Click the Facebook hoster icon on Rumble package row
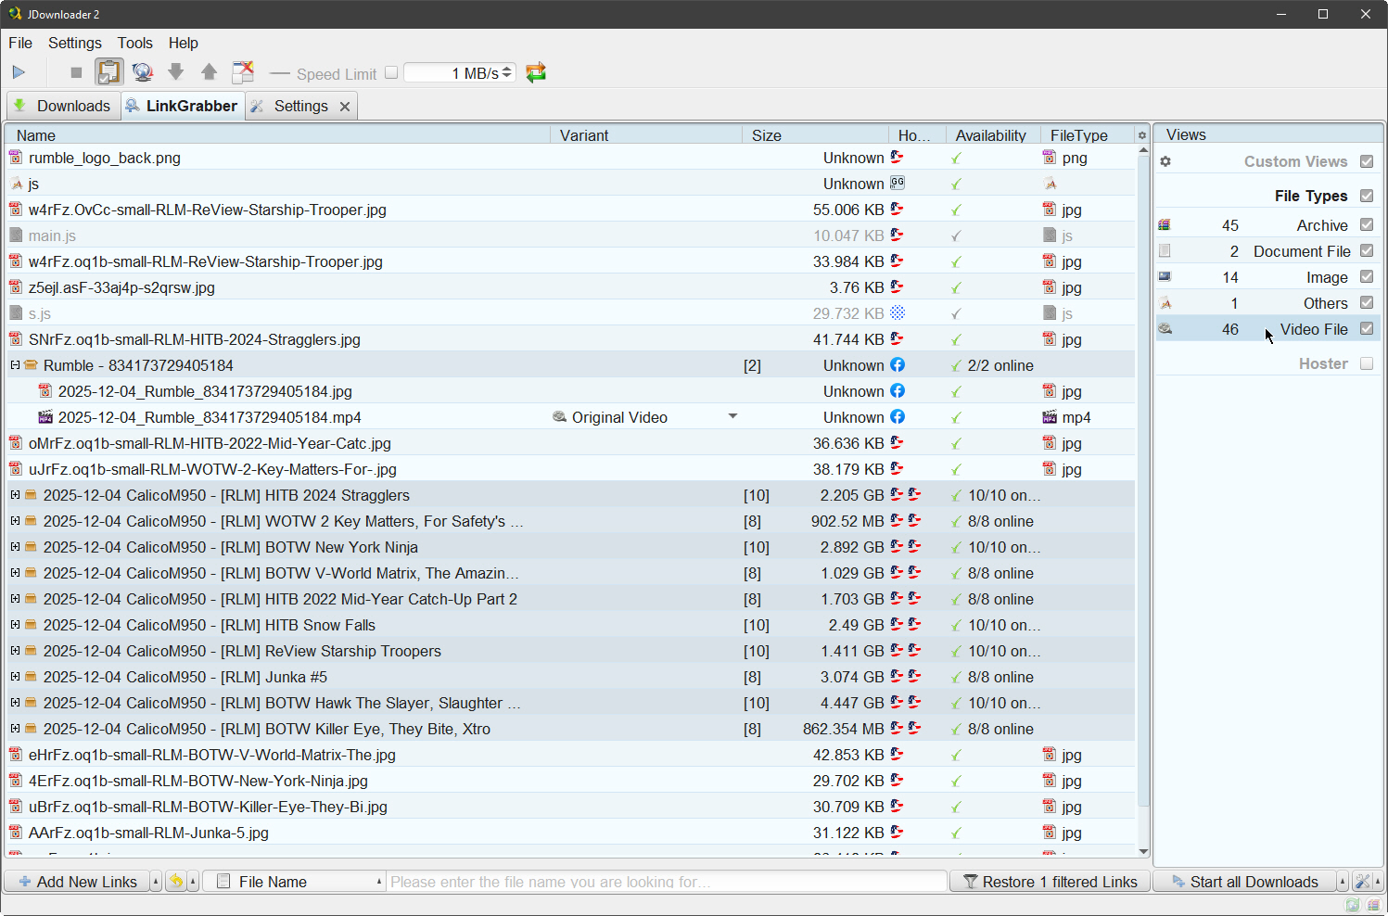 (898, 365)
